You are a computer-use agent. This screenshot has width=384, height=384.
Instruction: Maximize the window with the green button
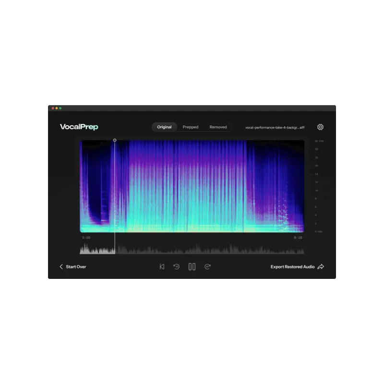click(x=60, y=108)
